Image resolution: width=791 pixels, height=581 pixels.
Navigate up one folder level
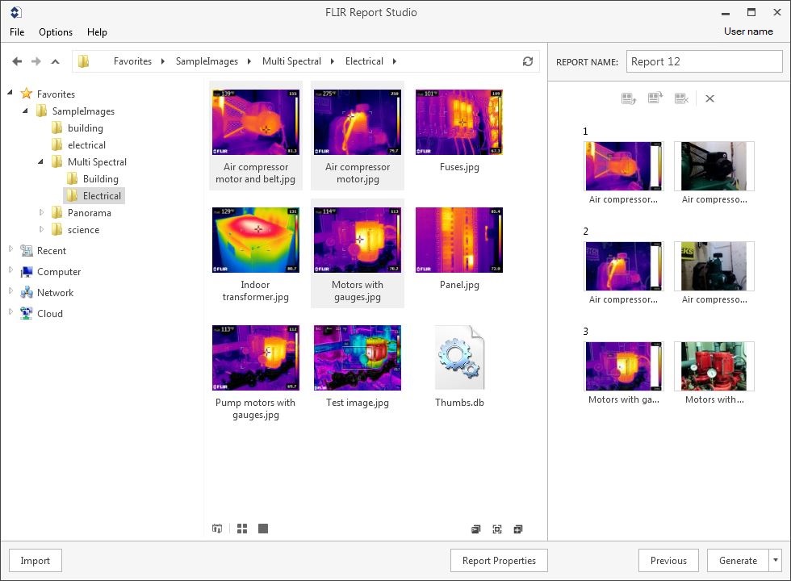[x=55, y=61]
